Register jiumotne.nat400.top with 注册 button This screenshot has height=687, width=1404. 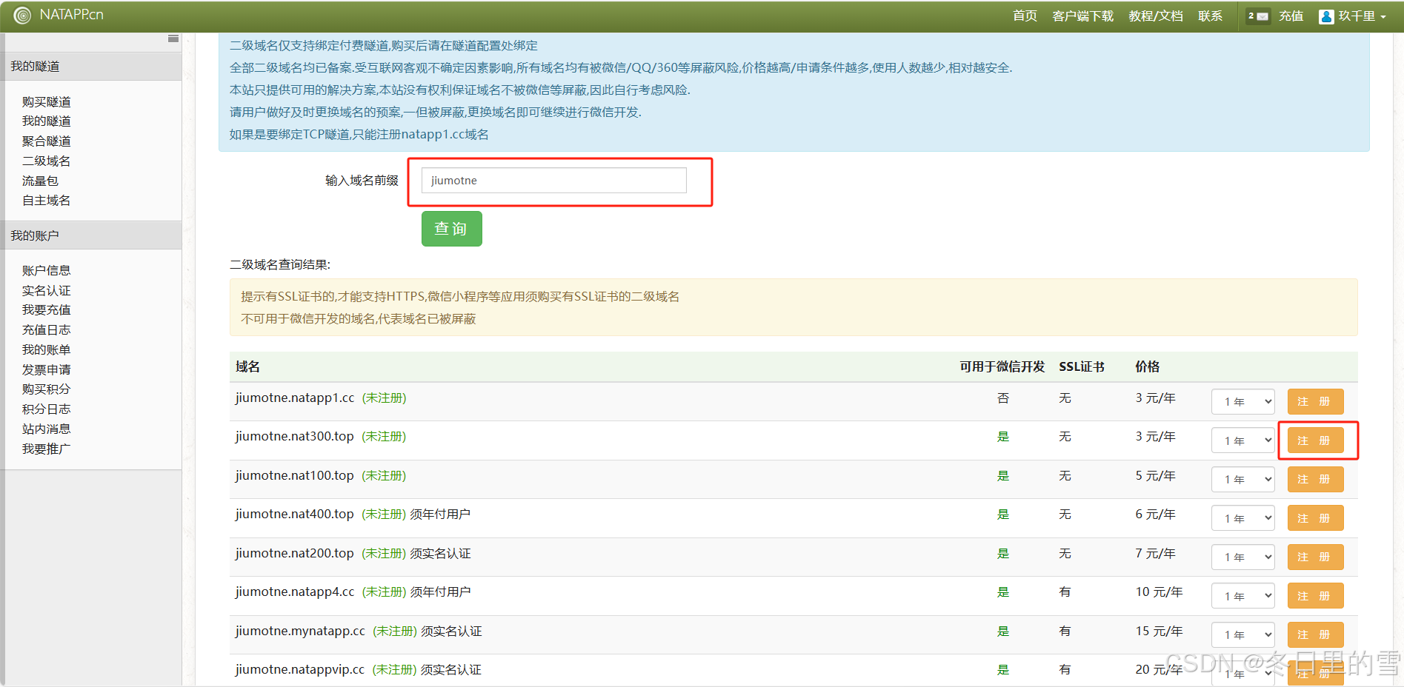(1315, 518)
